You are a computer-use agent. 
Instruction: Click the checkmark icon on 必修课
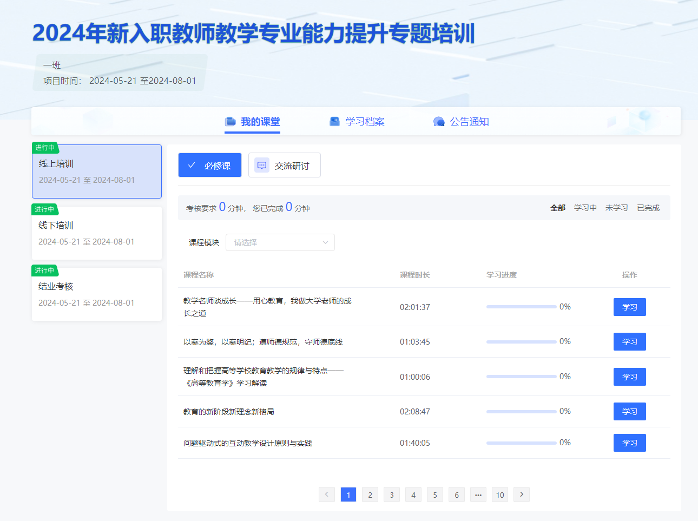(192, 166)
